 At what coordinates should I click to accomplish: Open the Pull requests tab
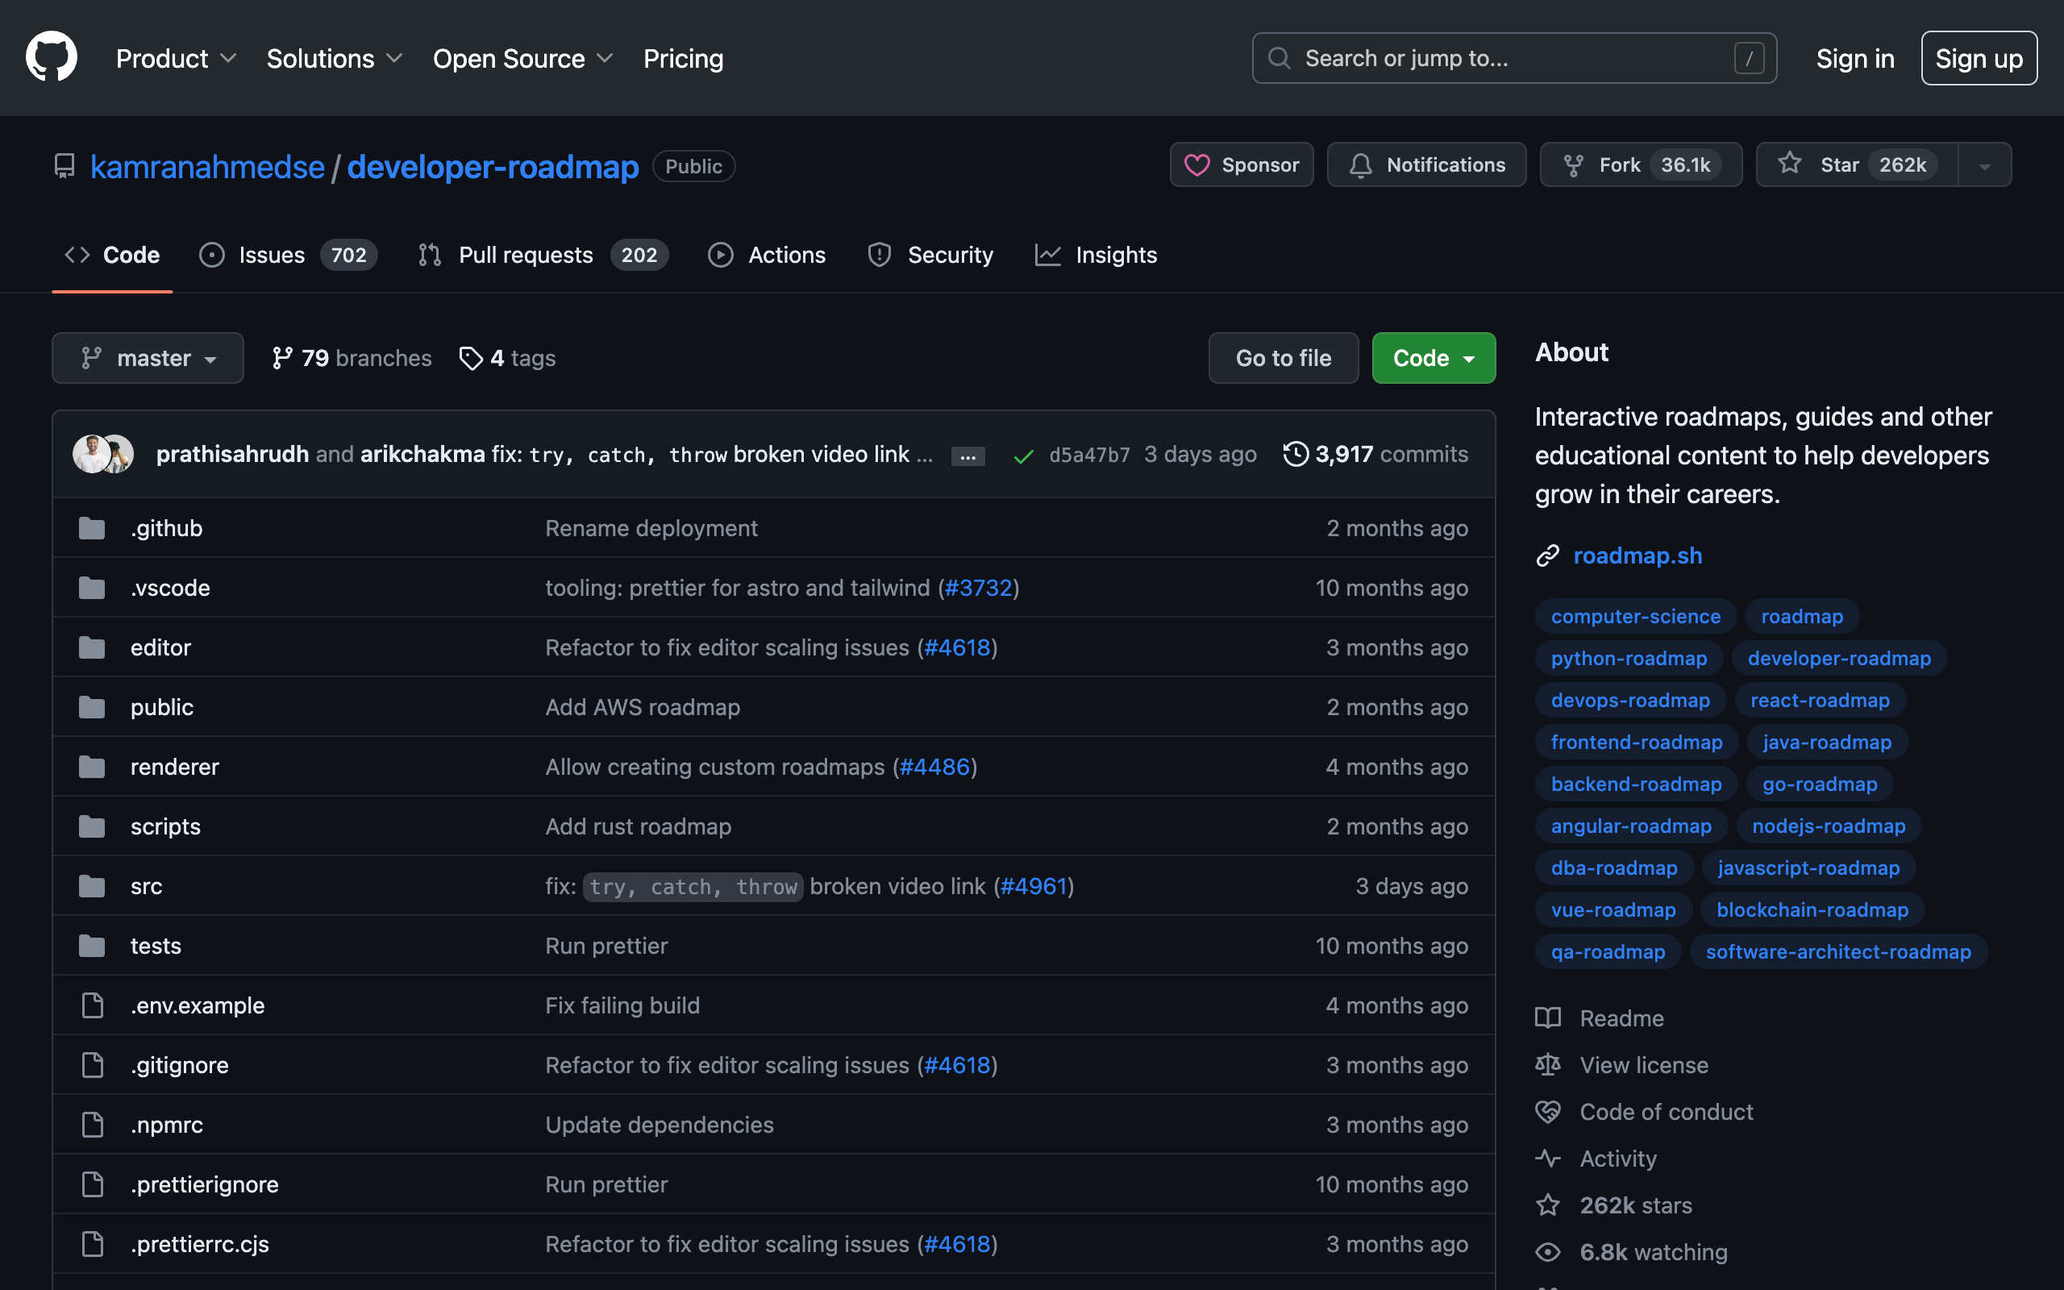tap(543, 255)
